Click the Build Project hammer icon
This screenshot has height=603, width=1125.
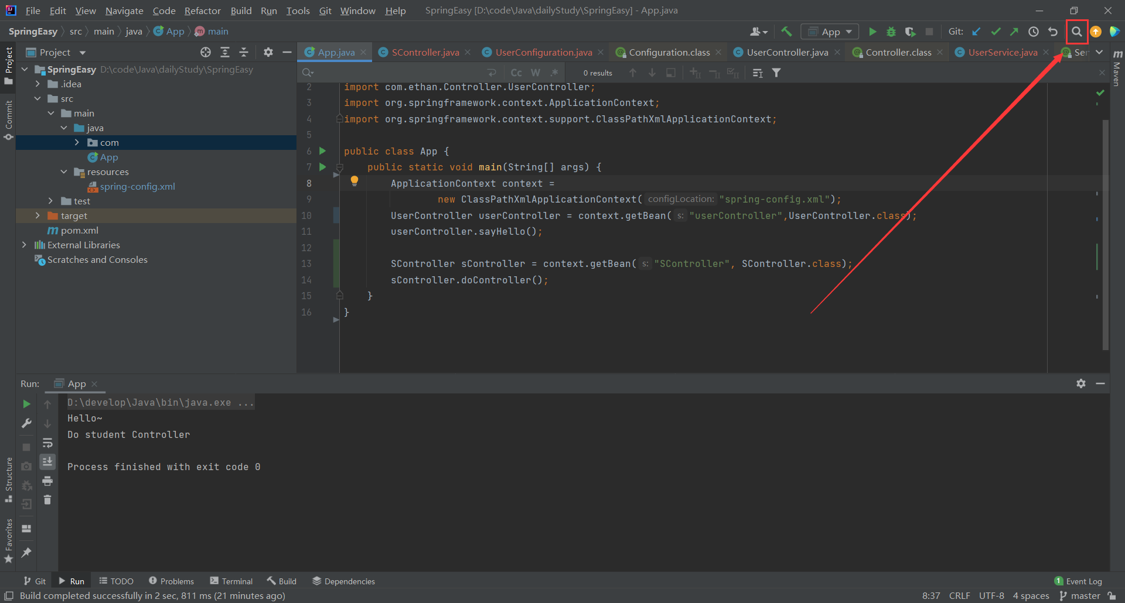(786, 32)
